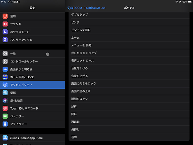The height and width of the screenshot is (145, 193).
Task: Open スクリーンタイム hourglass icon
Action: click(5, 40)
